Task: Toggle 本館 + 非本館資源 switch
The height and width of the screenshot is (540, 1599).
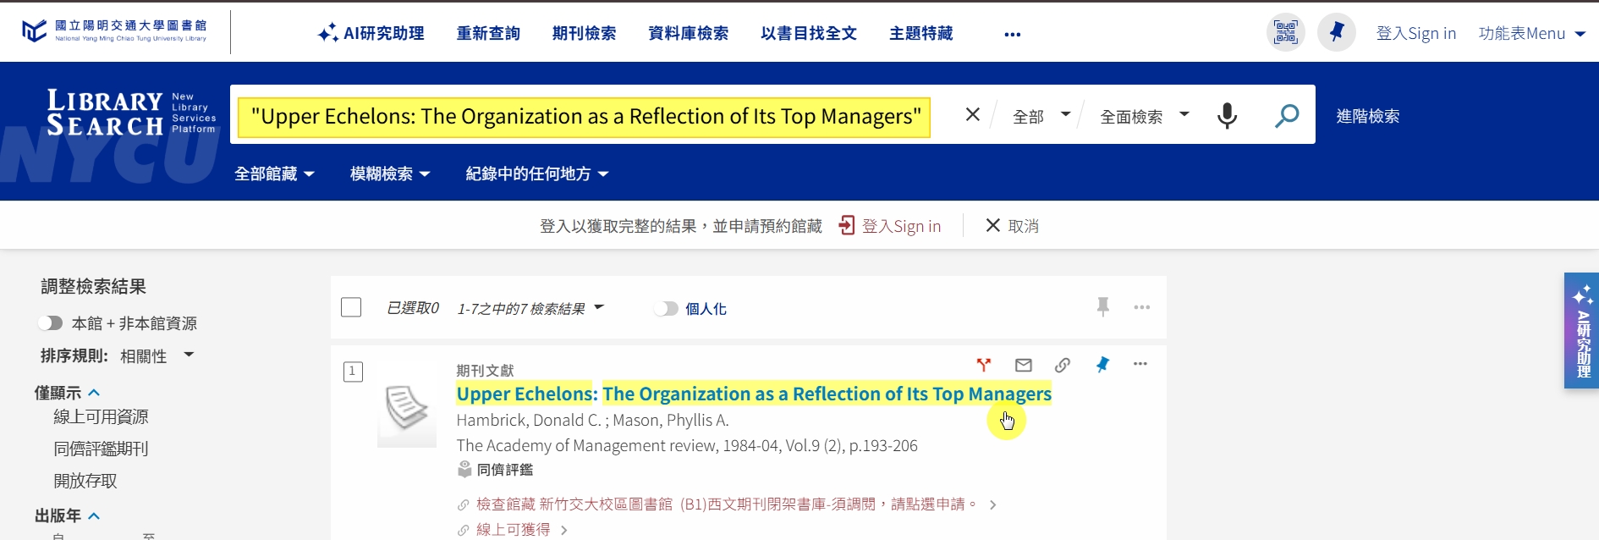Action: click(51, 323)
